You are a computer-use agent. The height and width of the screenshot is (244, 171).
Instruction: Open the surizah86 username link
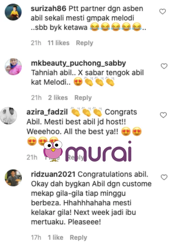pos(49,9)
